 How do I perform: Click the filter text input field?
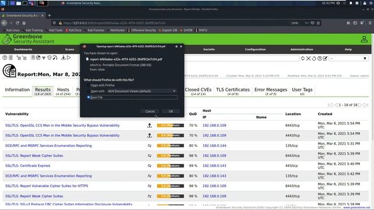point(241,58)
